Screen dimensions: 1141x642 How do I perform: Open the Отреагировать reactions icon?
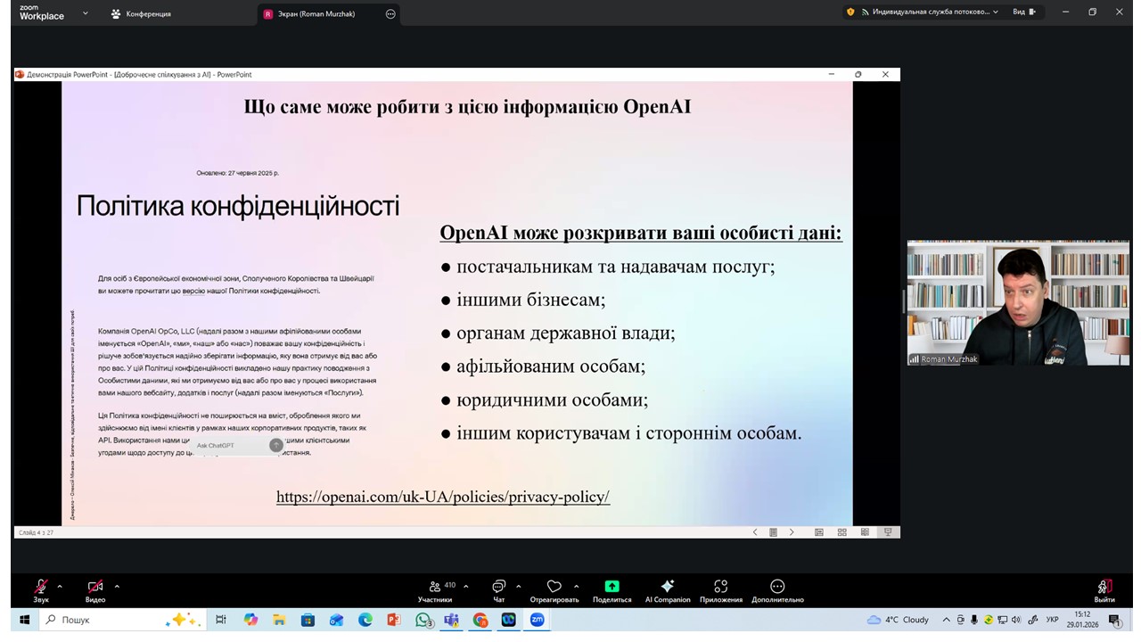point(554,587)
